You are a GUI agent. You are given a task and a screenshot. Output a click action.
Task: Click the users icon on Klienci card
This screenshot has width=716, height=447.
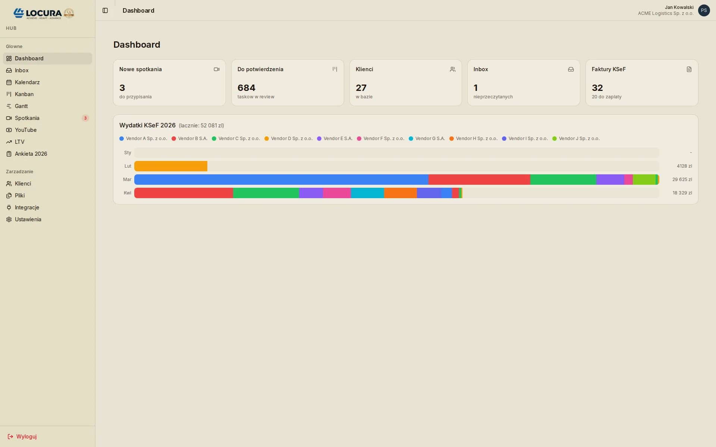click(453, 69)
